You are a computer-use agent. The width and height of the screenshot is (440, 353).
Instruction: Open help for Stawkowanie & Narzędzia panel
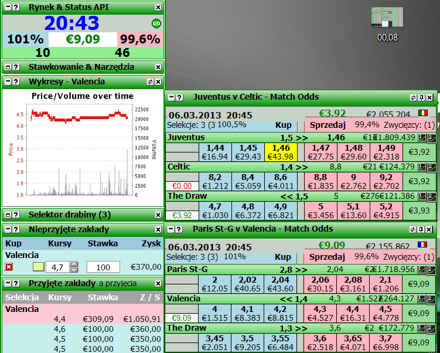tap(16, 67)
